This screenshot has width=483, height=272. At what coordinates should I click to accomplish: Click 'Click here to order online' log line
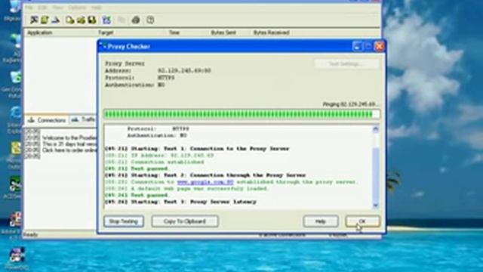(x=69, y=150)
